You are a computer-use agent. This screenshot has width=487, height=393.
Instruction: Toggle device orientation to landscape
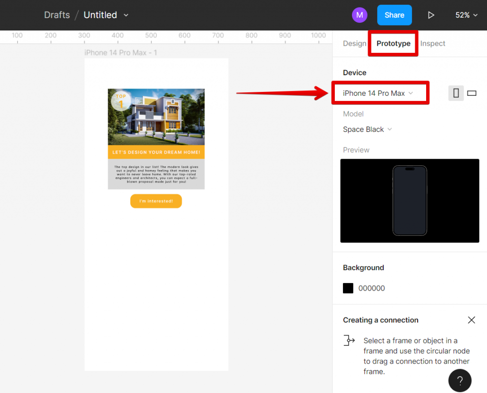[471, 93]
